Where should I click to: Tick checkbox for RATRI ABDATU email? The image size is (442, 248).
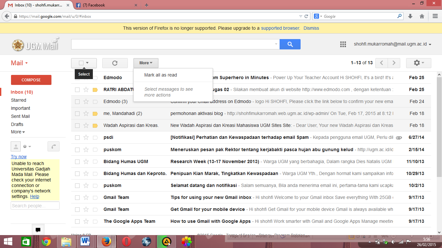tap(77, 90)
